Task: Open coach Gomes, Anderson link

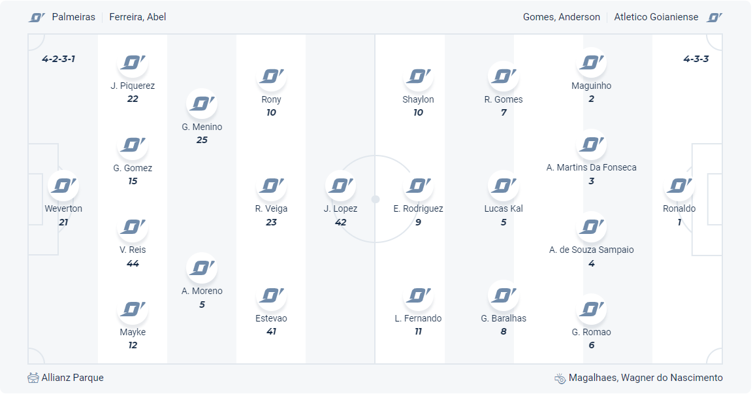Action: (x=561, y=17)
